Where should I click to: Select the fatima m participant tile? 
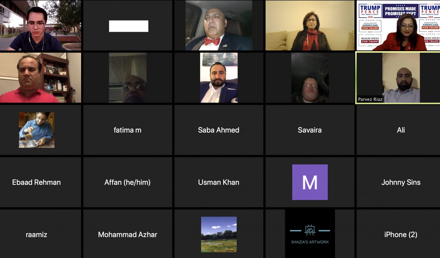(x=128, y=130)
